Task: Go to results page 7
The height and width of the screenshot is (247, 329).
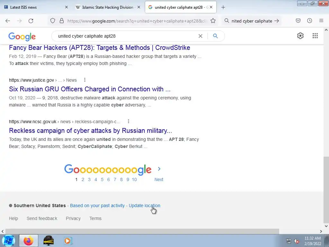Action: tap(115, 179)
